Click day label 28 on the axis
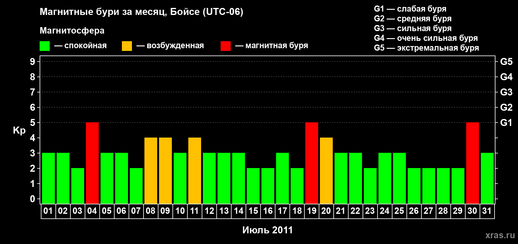 443,211
